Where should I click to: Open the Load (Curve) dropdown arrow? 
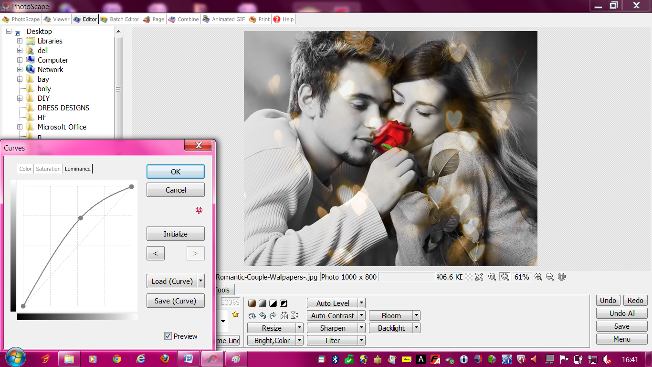(x=201, y=281)
